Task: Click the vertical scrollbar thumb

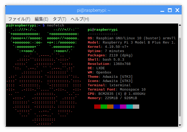Action: tap(180, 77)
